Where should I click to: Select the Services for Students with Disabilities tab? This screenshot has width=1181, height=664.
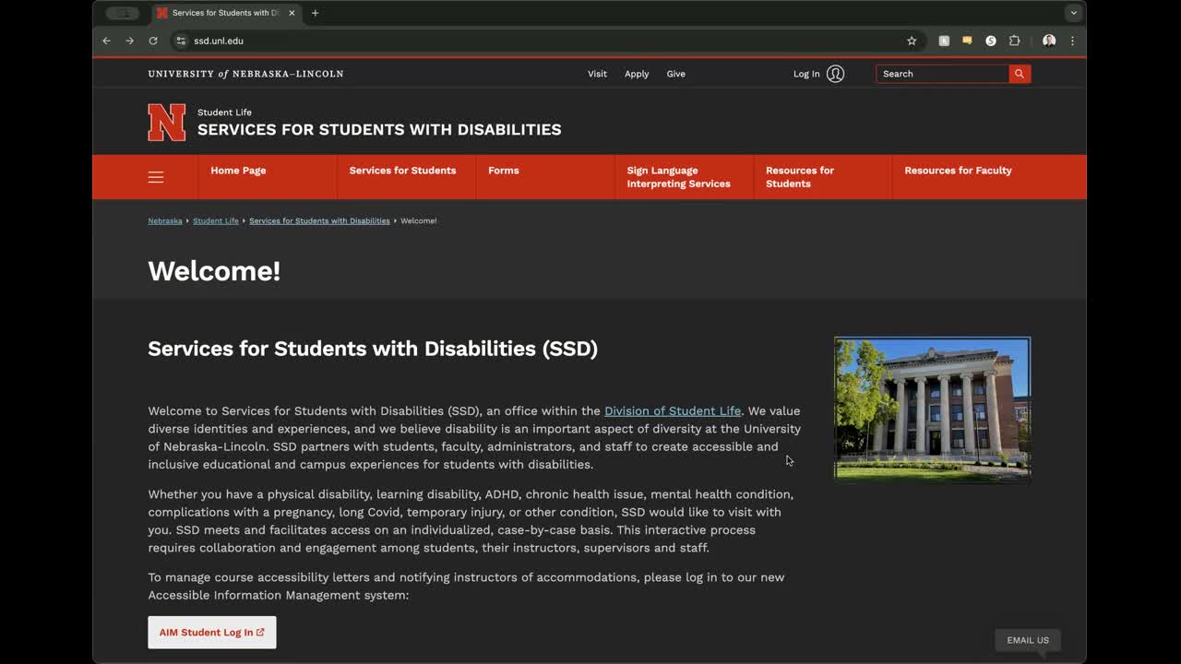coord(226,13)
